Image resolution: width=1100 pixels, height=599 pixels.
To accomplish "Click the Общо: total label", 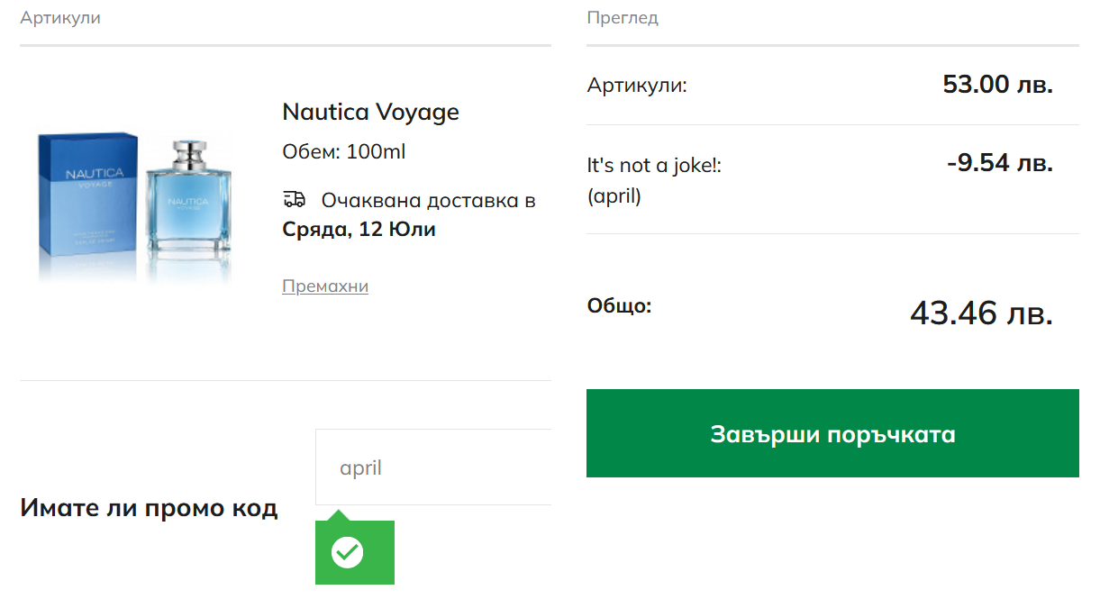I will (x=619, y=305).
